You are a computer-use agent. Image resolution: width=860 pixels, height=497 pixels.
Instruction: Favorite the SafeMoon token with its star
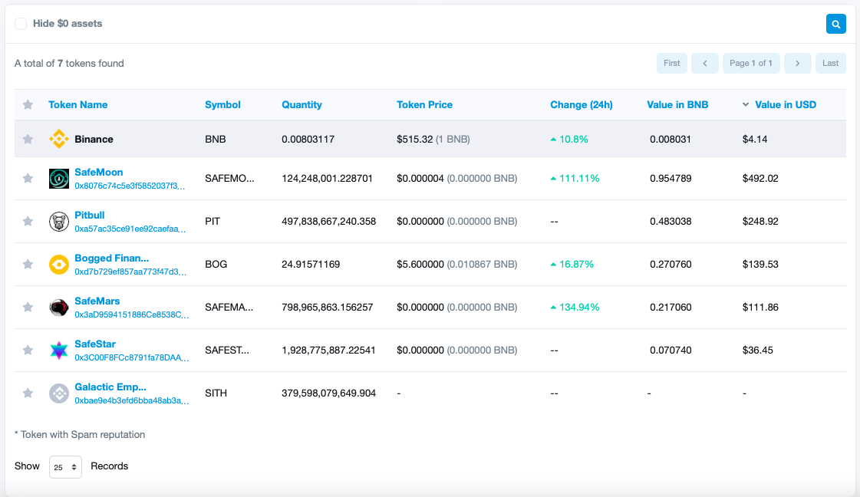click(28, 178)
